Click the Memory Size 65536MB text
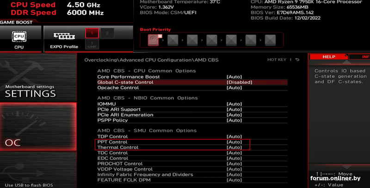Screen dimensions: 370x188 point(279,7)
